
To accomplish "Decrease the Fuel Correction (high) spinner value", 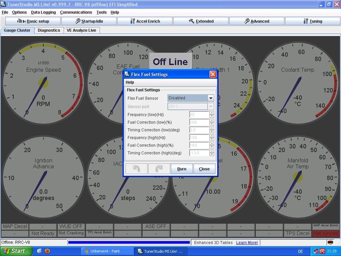I will pos(211,147).
